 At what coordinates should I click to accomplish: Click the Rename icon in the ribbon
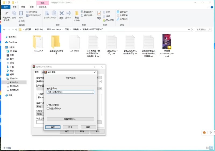[x=68, y=13]
